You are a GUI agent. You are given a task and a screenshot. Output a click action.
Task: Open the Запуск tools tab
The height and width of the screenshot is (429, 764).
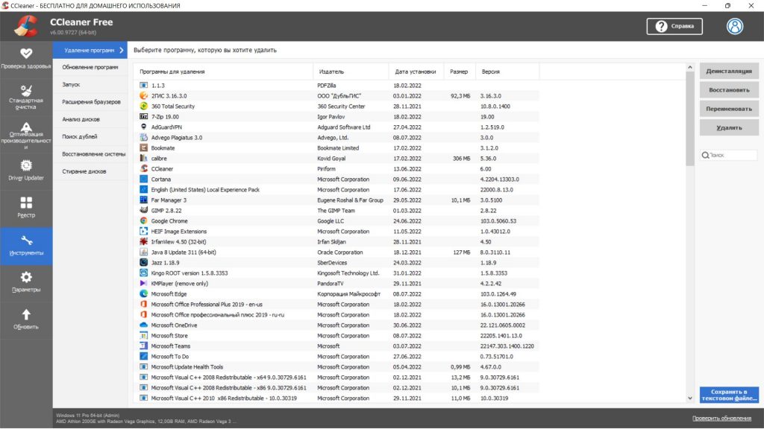(90, 85)
